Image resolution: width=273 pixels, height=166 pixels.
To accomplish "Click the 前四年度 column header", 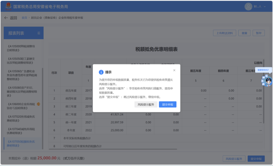I will 223,71.
